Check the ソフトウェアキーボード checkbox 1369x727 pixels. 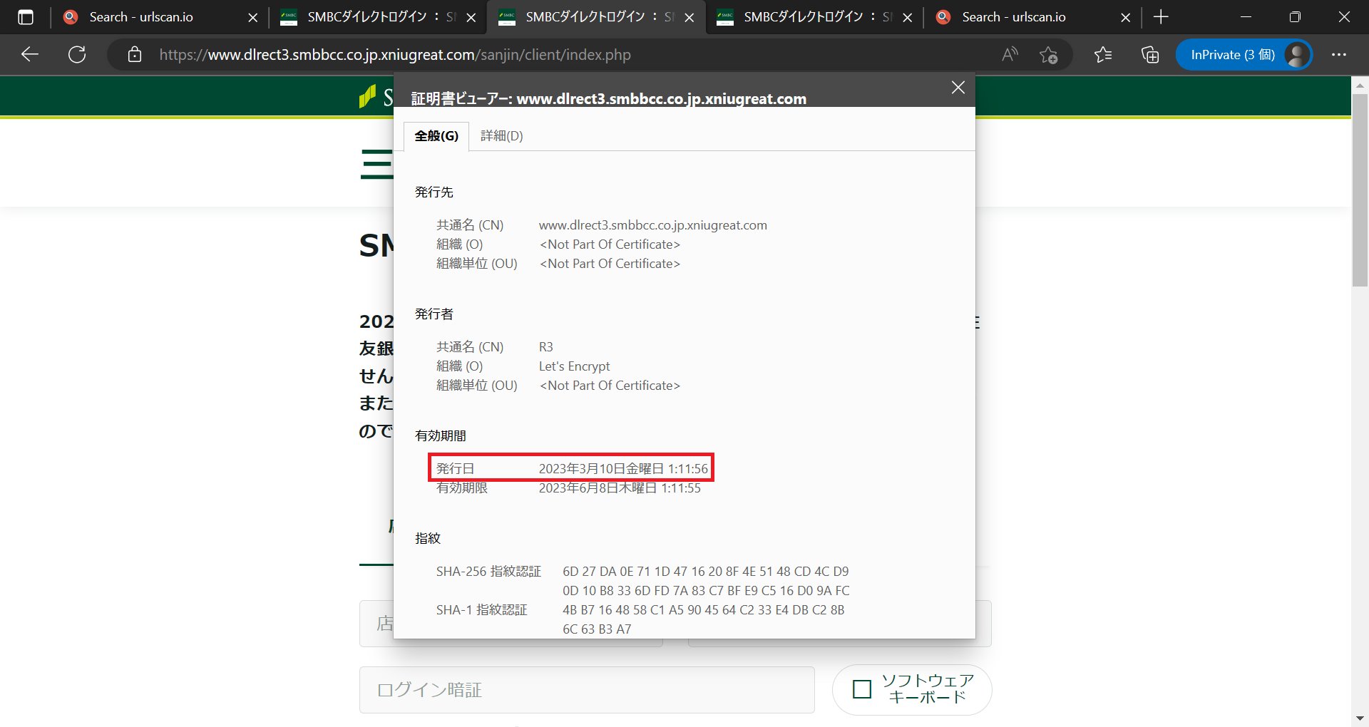tap(862, 689)
